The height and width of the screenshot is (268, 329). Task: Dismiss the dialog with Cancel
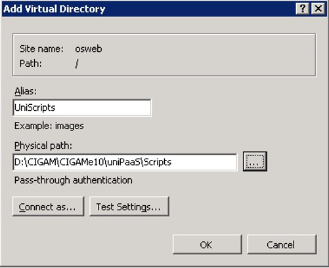click(x=282, y=244)
